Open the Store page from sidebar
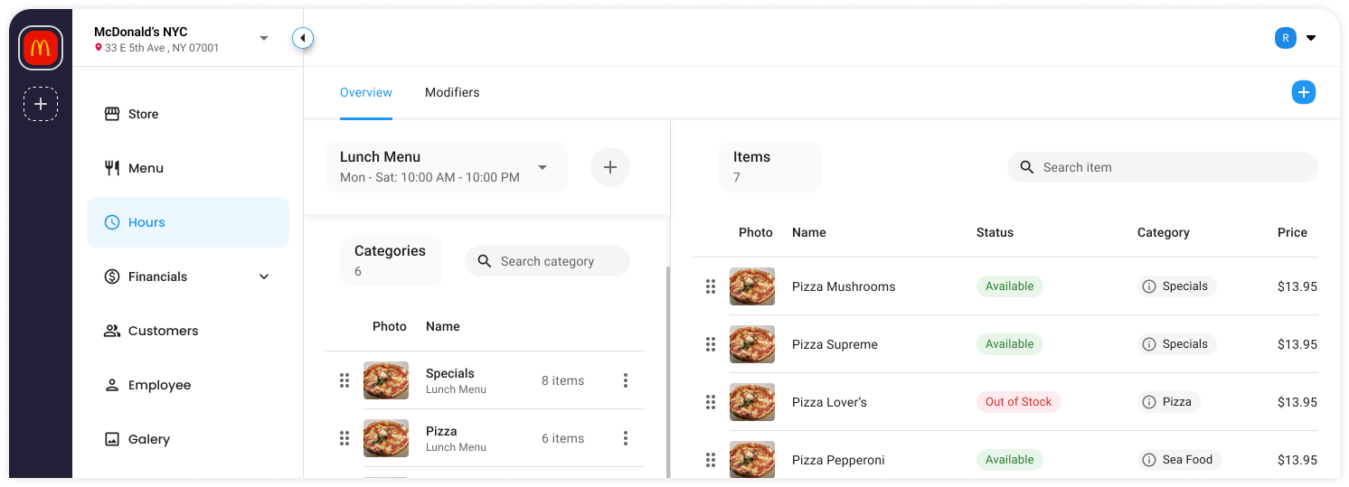 [143, 114]
